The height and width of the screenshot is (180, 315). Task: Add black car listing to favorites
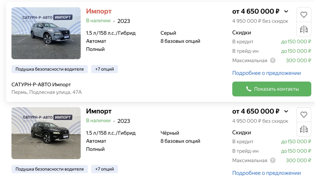304,115
